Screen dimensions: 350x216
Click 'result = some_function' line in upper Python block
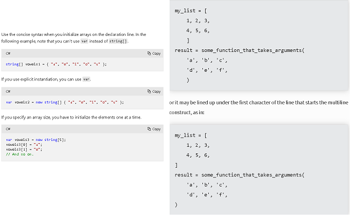(x=239, y=50)
